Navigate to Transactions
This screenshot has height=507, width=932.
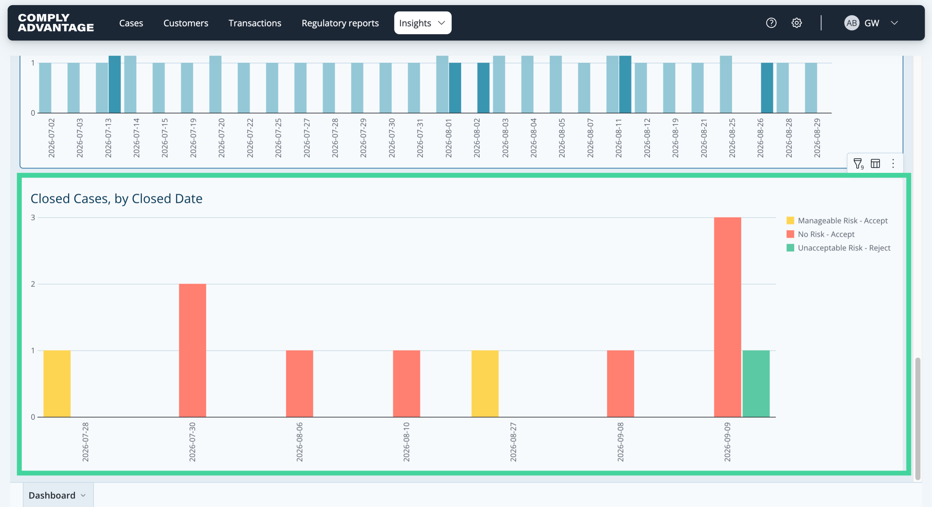click(255, 23)
